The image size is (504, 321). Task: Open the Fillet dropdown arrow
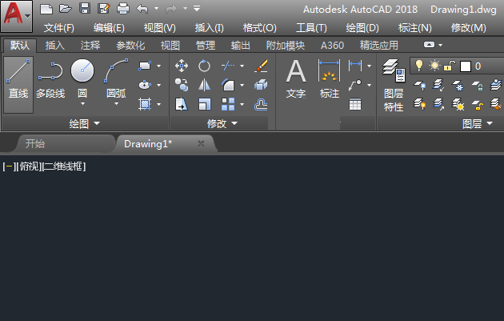pyautogui.click(x=242, y=85)
